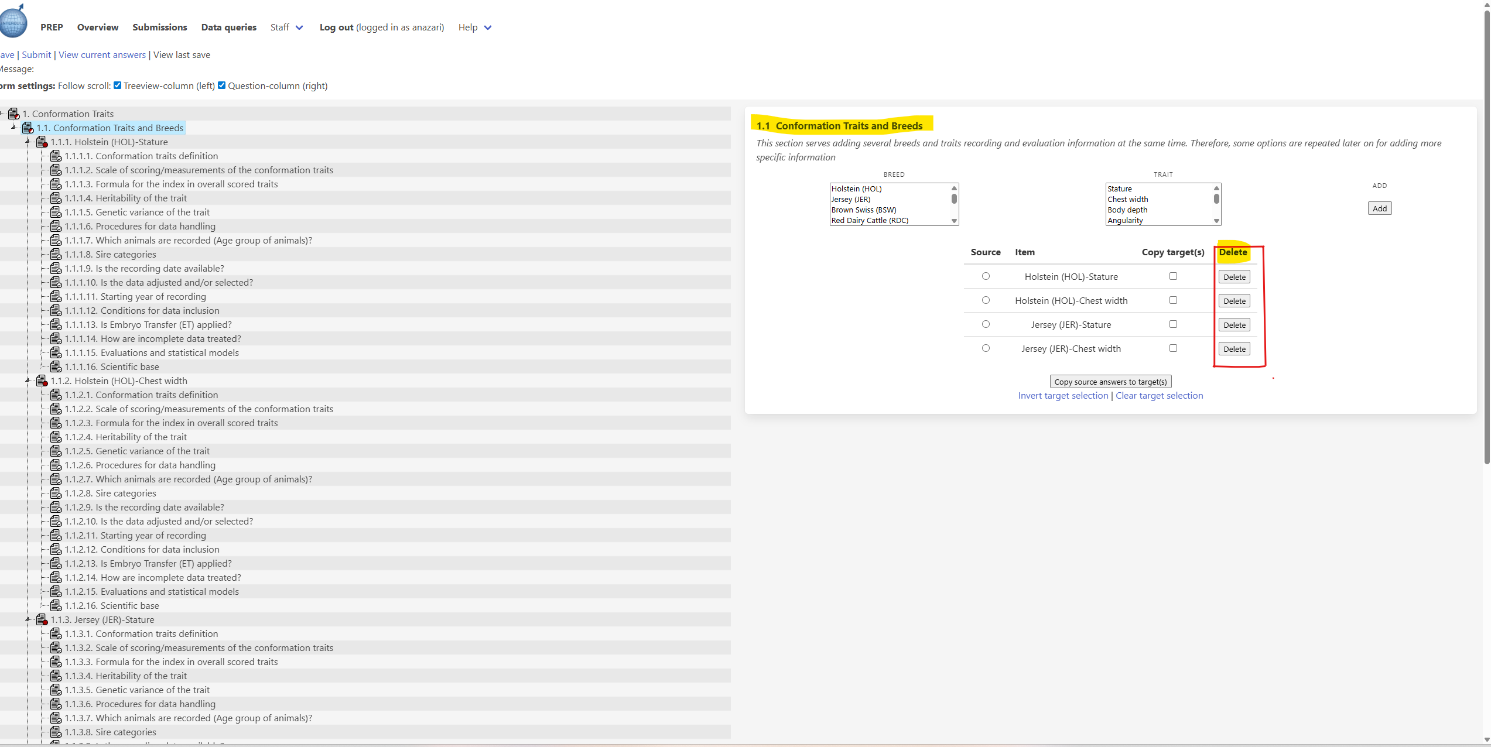This screenshot has height=747, width=1491.
Task: Select the Holstein (HOL)-Stature source radio button
Action: tap(986, 276)
